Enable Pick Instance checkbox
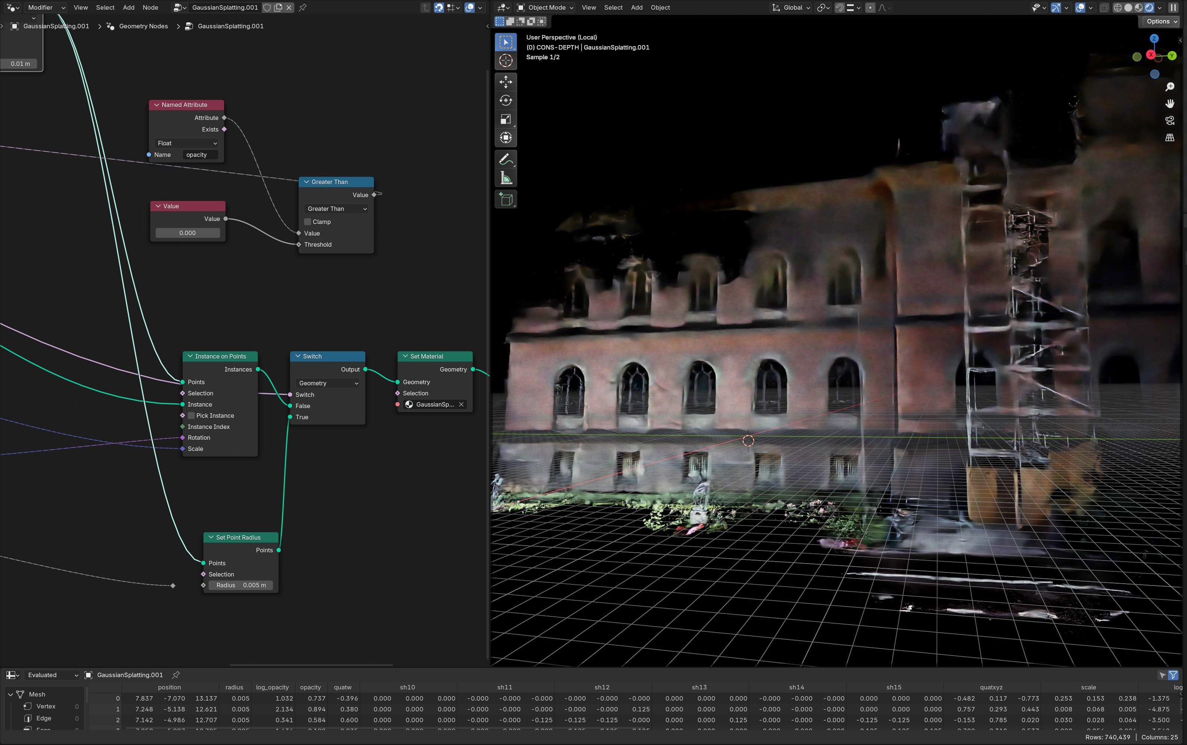Image resolution: width=1187 pixels, height=745 pixels. tap(191, 416)
